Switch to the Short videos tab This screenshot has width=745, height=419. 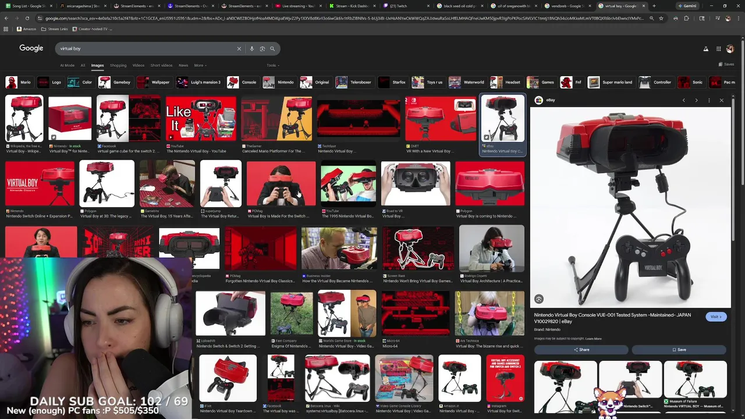(x=161, y=65)
